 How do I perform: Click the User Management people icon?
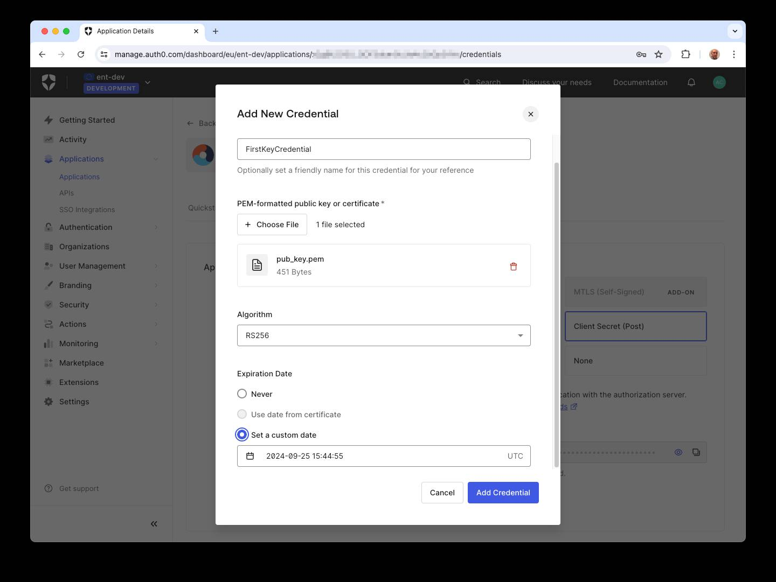pyautogui.click(x=48, y=266)
